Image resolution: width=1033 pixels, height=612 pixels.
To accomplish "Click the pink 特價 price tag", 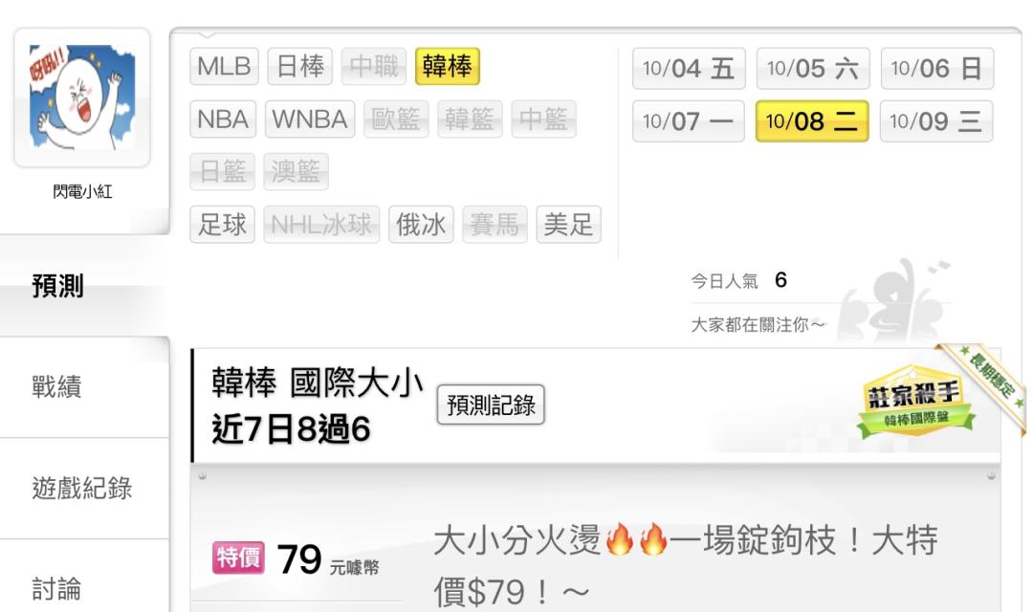I will click(238, 557).
